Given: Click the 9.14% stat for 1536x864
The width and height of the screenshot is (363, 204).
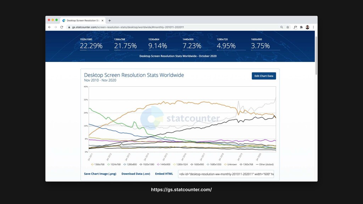Looking at the screenshot, I should [158, 46].
